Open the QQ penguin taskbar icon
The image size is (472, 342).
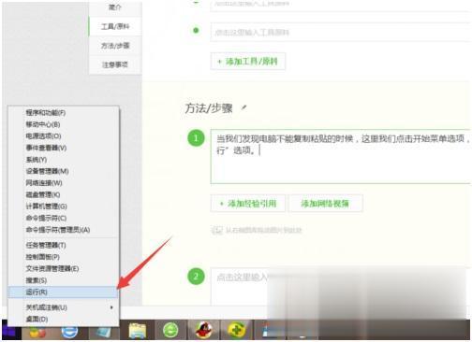pyautogui.click(x=203, y=330)
